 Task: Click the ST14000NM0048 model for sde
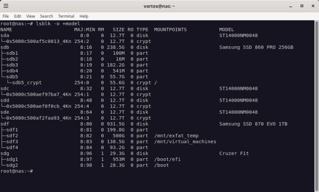tap(238, 112)
